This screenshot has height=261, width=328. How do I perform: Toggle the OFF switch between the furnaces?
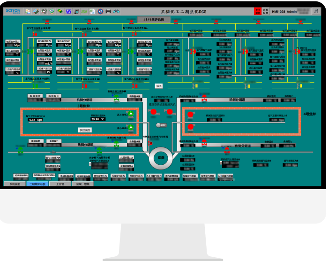[162, 125]
